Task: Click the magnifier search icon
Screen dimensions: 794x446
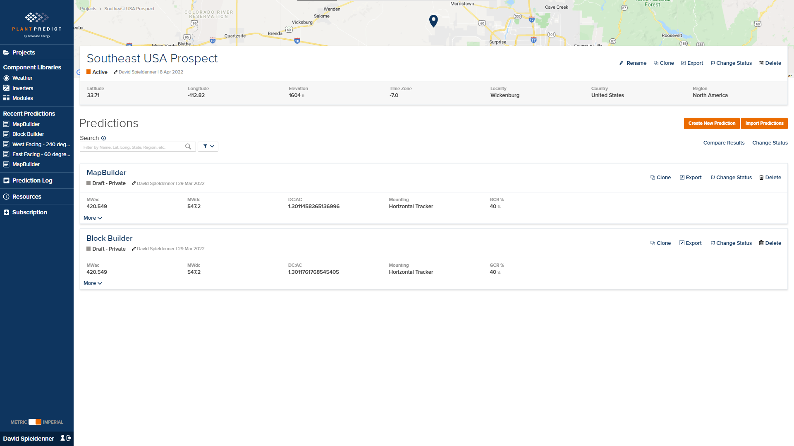Action: tap(188, 147)
